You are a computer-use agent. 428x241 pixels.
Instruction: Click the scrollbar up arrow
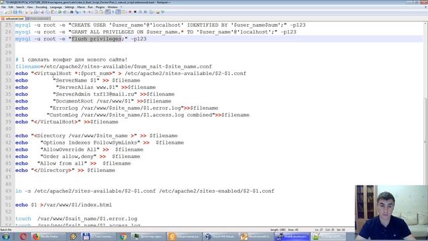[425, 24]
